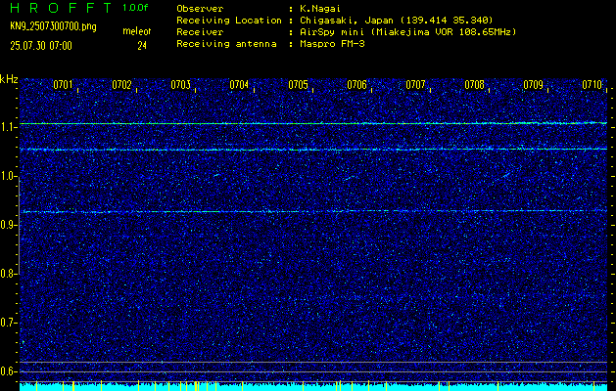Click the gray vertical range bar beside the frequency axis

click(19, 224)
